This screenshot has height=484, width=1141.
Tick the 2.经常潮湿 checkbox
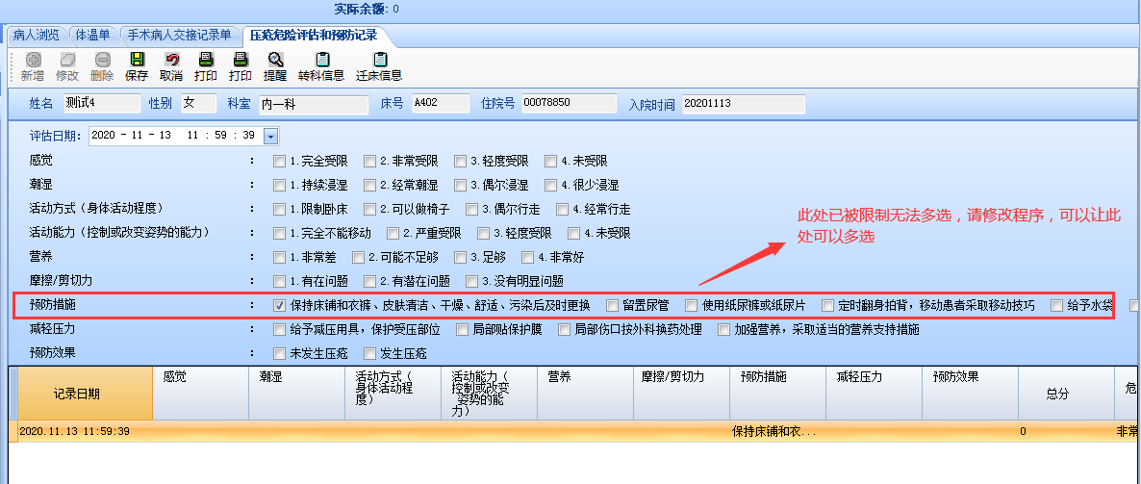pos(369,185)
